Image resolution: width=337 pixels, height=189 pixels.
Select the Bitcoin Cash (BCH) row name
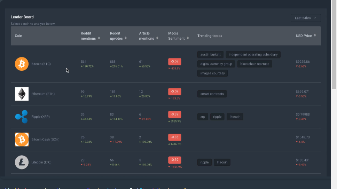pyautogui.click(x=45, y=139)
